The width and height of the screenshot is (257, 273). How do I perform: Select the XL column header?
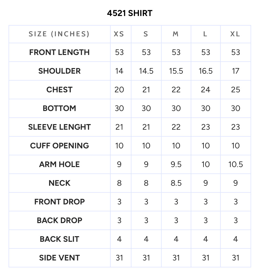click(x=235, y=34)
